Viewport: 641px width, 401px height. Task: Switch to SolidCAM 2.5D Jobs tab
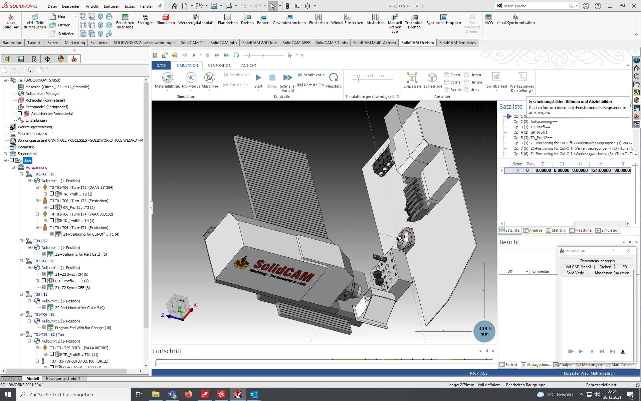tap(260, 43)
